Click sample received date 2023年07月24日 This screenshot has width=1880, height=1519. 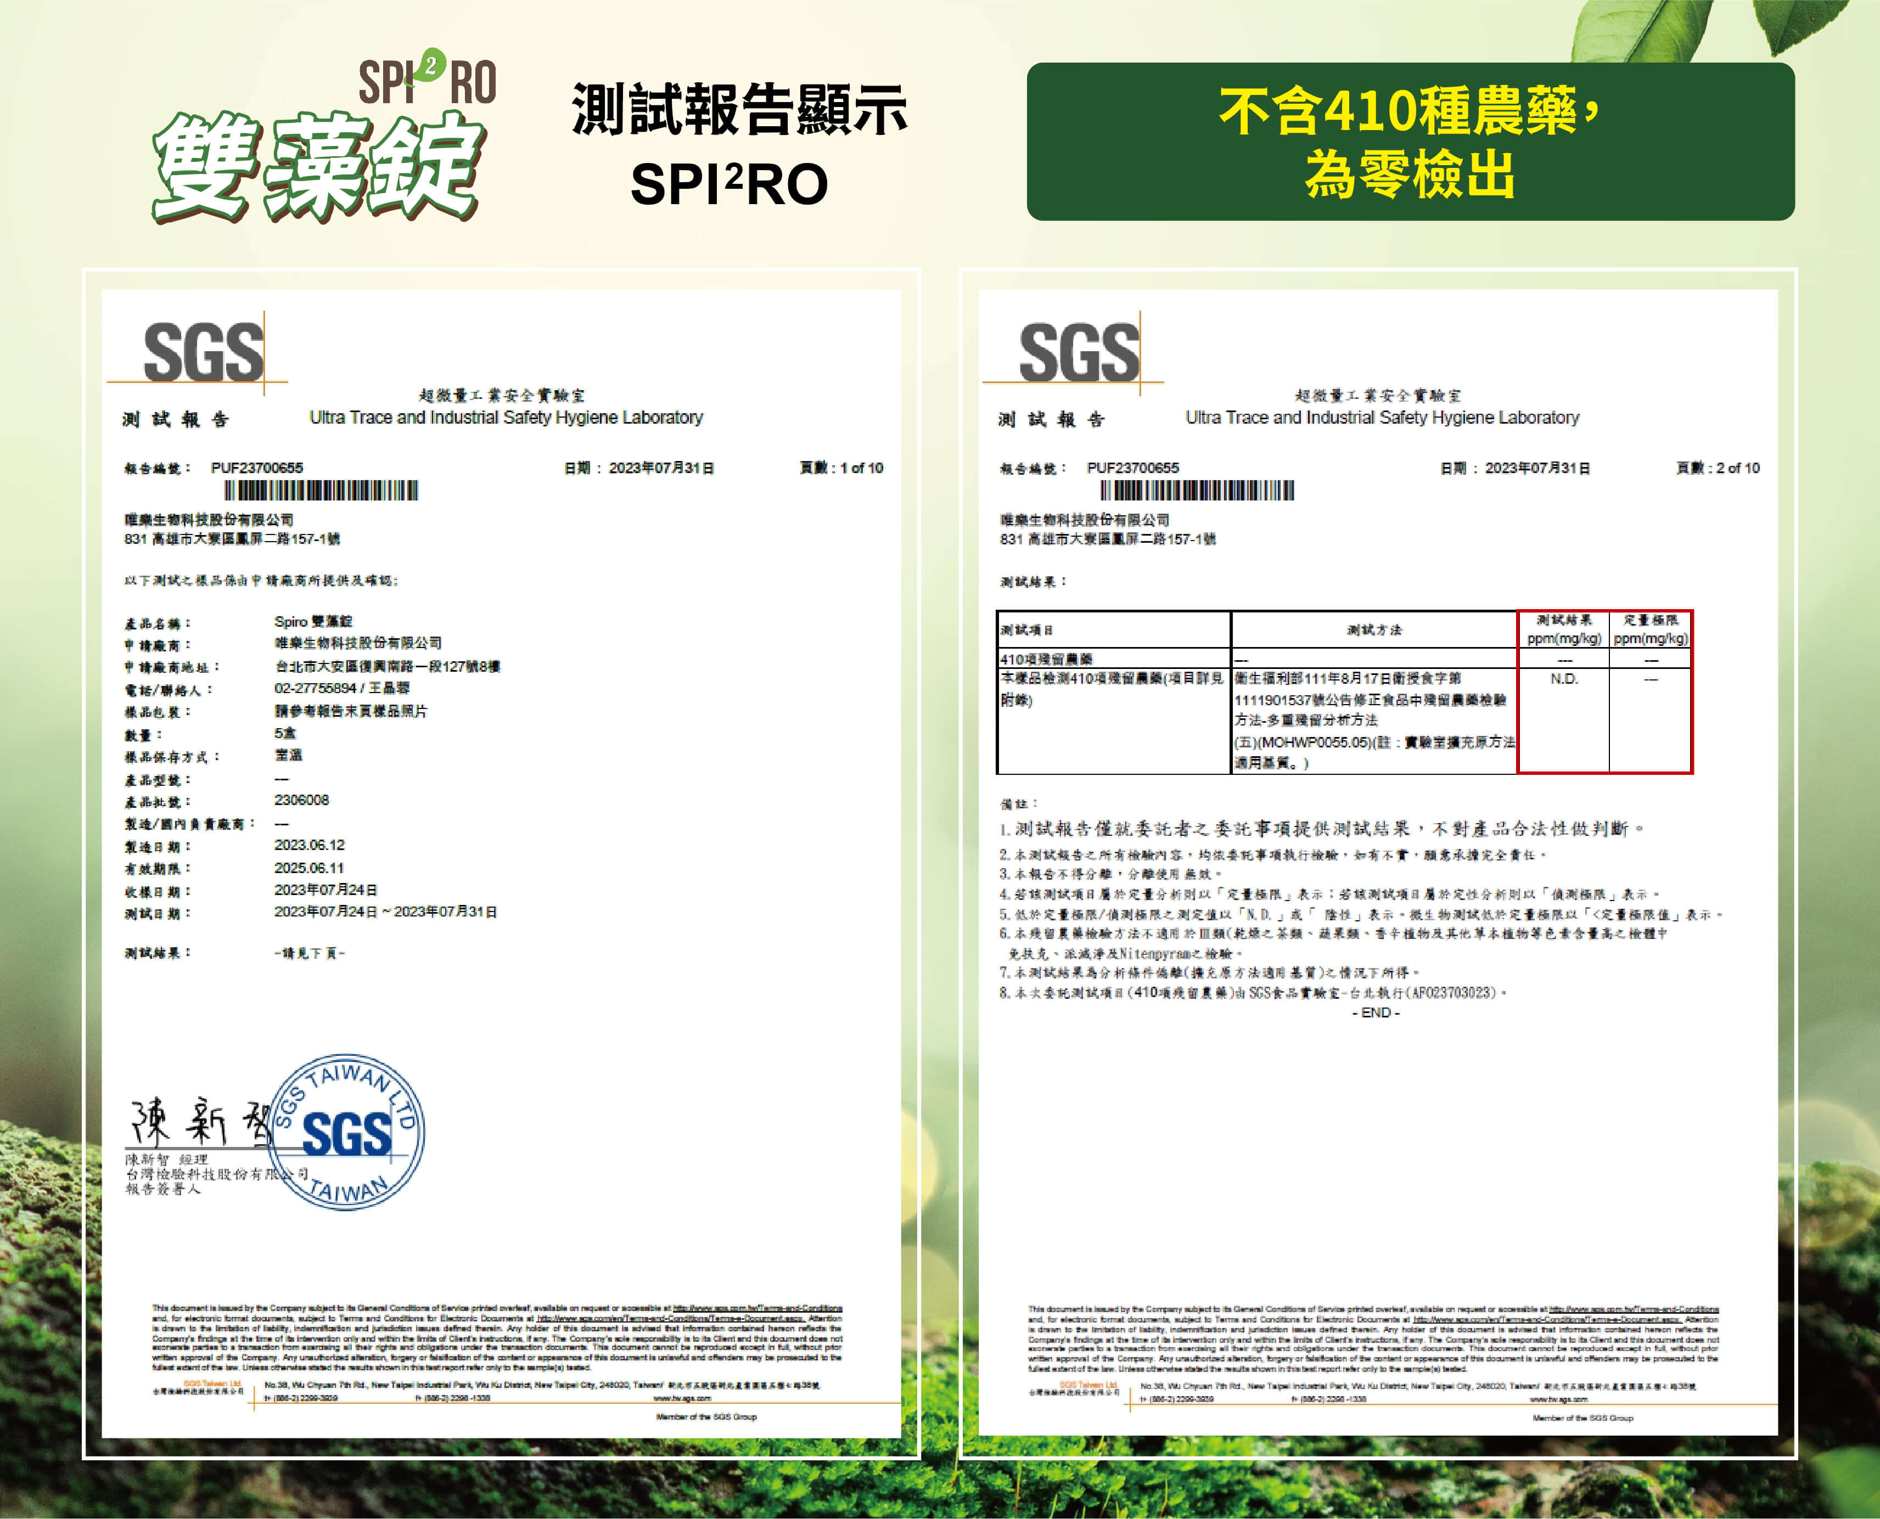tap(326, 890)
